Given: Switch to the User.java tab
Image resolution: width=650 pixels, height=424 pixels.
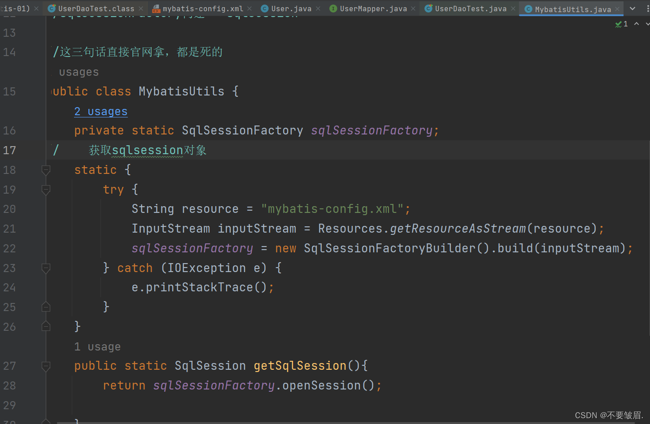Looking at the screenshot, I should 291,9.
